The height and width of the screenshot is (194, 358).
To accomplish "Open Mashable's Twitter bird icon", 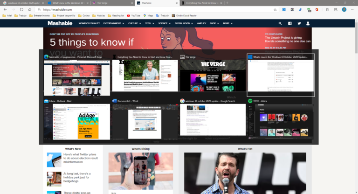I will [x=299, y=23].
